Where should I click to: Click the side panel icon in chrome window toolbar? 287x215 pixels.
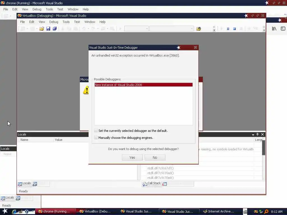[x=283, y=29]
